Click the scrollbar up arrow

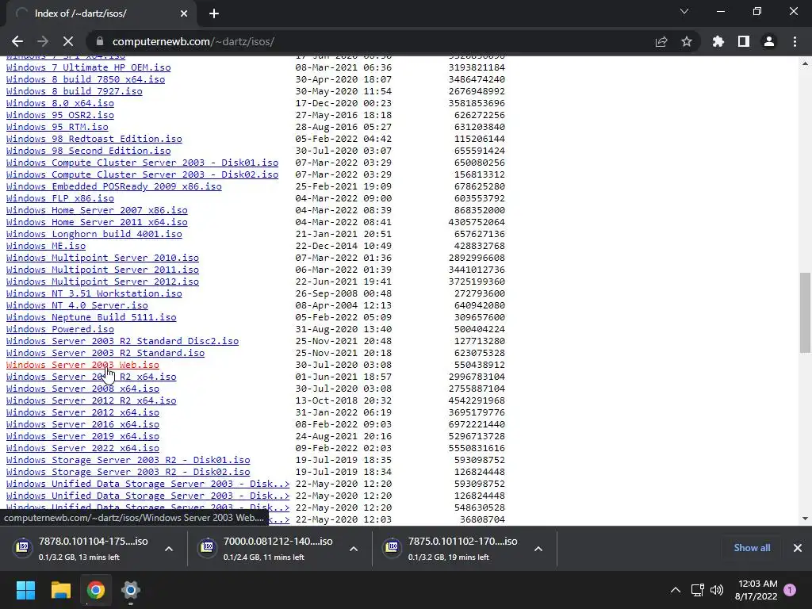click(x=805, y=63)
